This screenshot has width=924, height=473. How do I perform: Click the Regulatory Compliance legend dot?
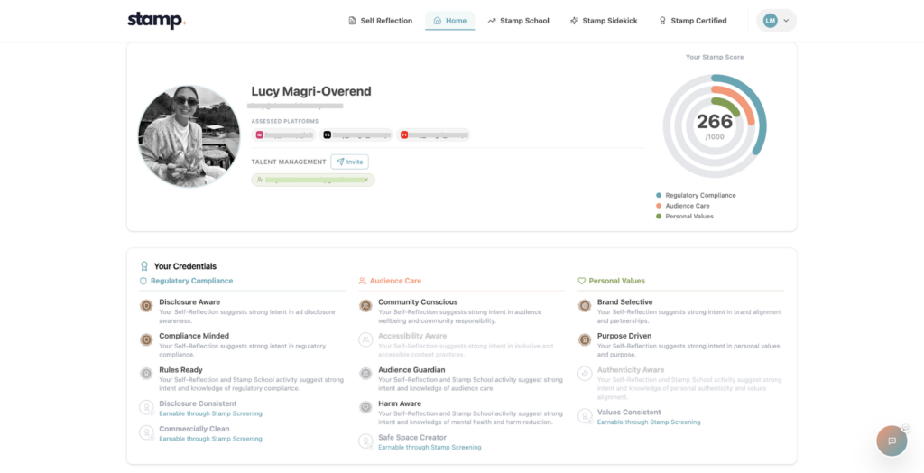click(658, 195)
